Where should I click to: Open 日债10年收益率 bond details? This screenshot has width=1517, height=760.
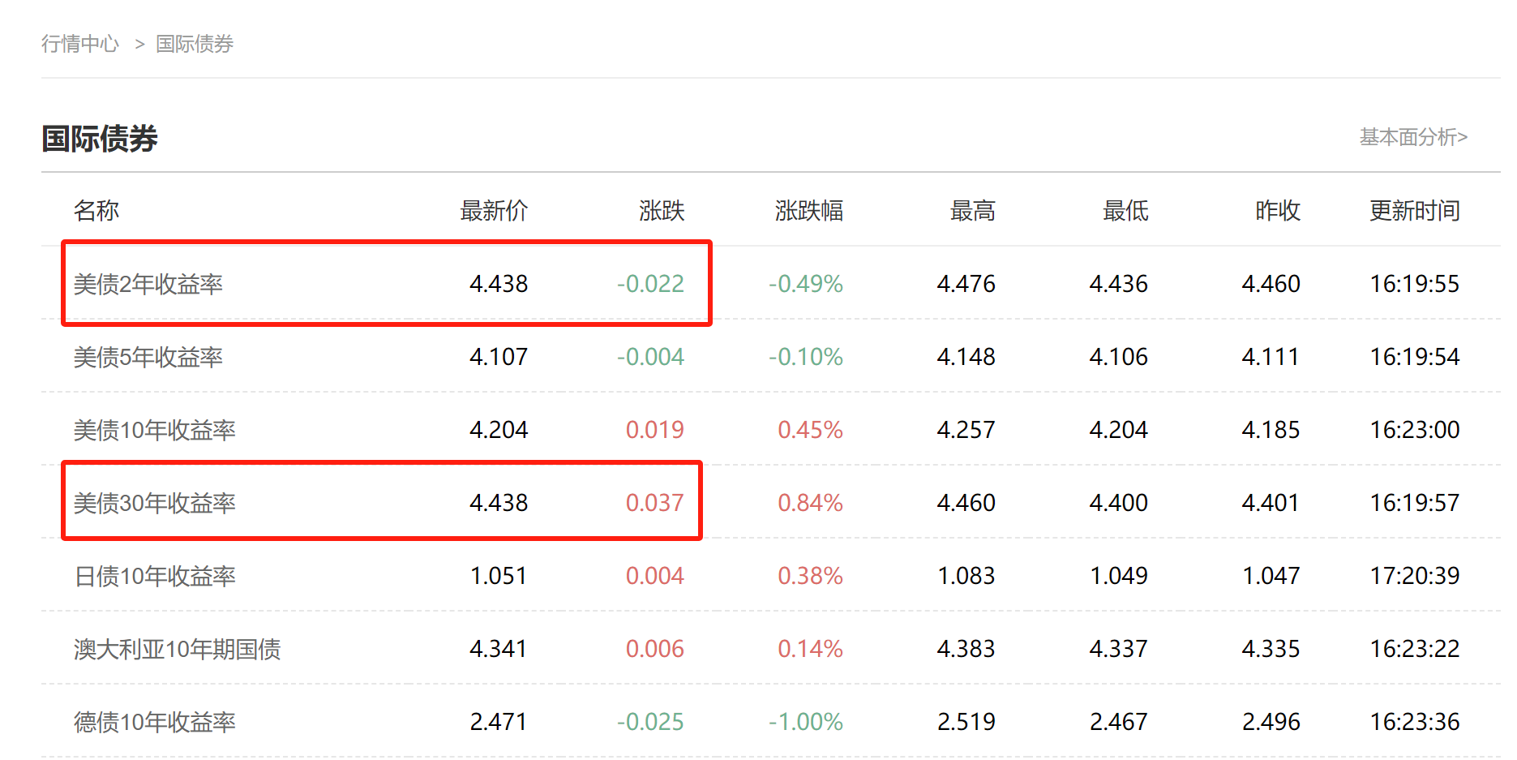[x=155, y=576]
